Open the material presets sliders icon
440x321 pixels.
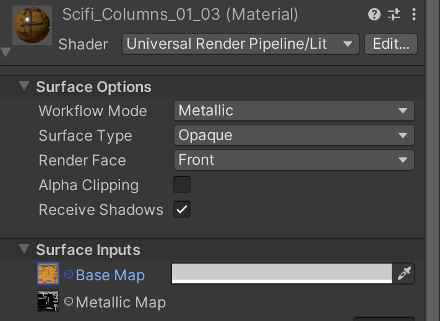click(x=394, y=14)
